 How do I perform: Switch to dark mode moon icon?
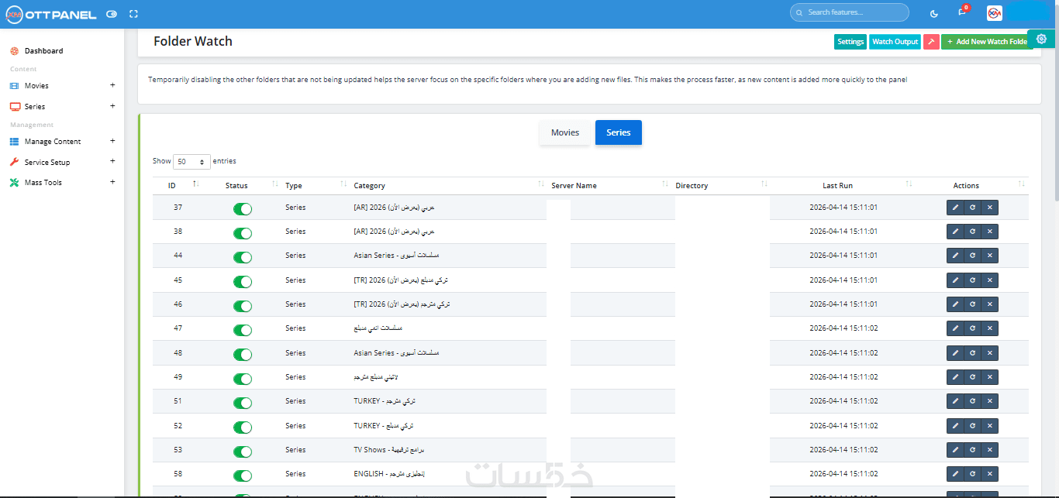click(934, 13)
